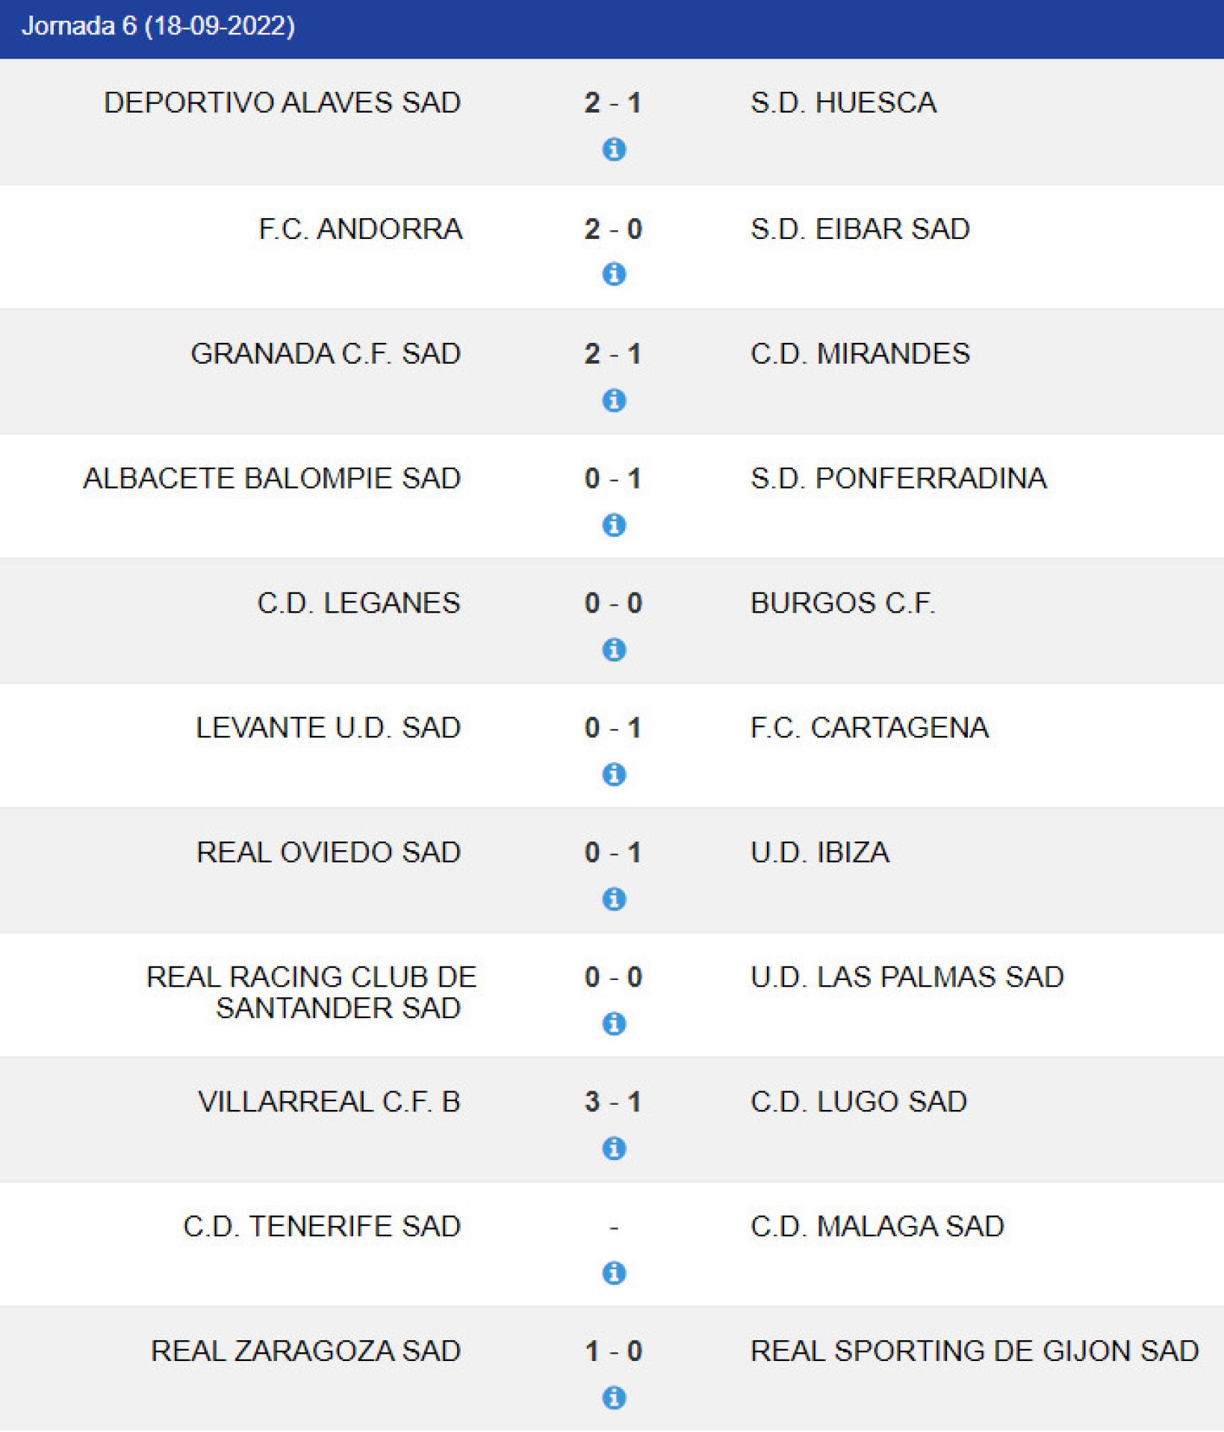Select VILLARREAL C.F. B team name
The height and width of the screenshot is (1432, 1224).
[329, 1102]
